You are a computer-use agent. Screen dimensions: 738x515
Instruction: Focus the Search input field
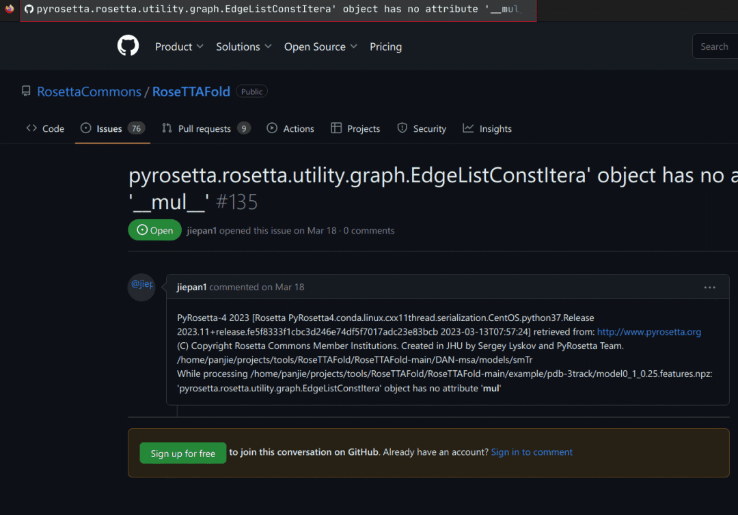pyautogui.click(x=715, y=46)
